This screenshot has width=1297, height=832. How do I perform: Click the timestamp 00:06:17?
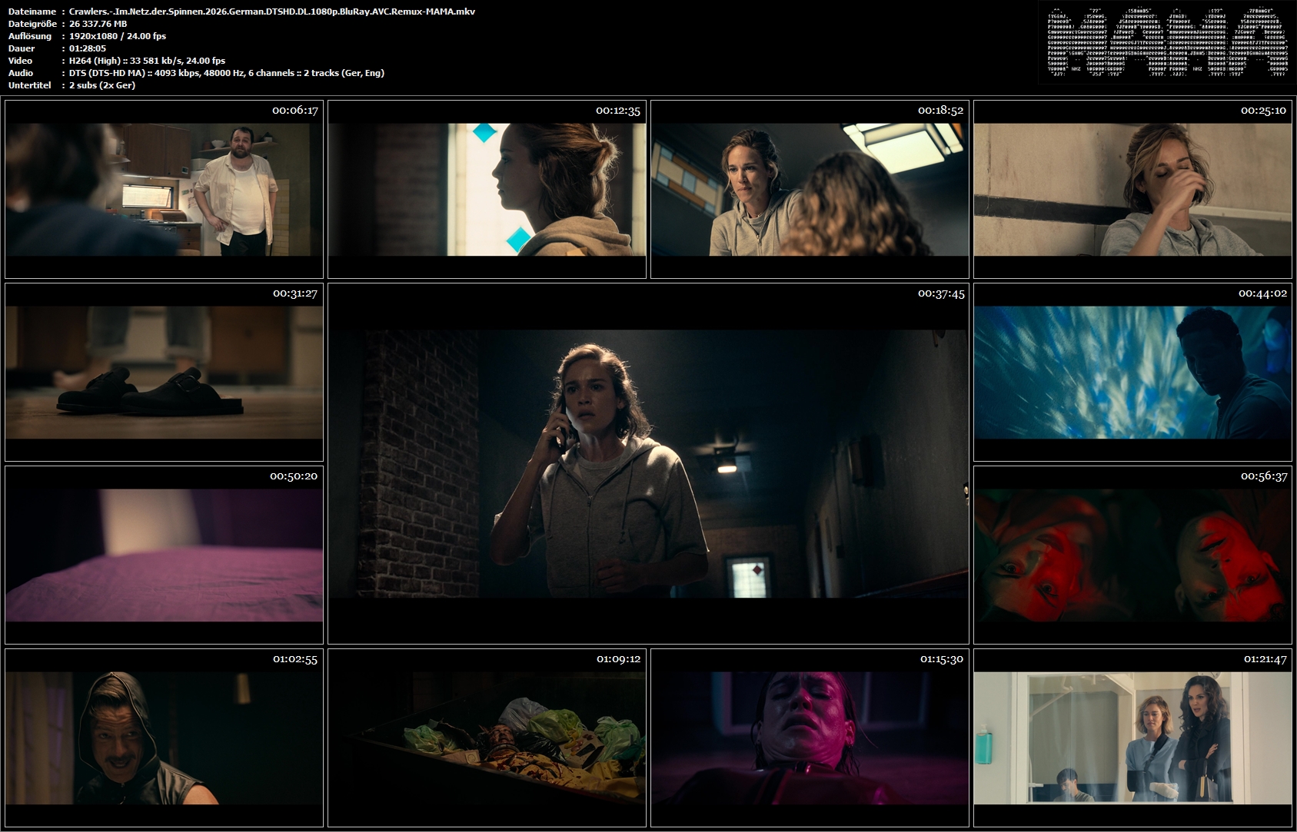click(x=295, y=111)
